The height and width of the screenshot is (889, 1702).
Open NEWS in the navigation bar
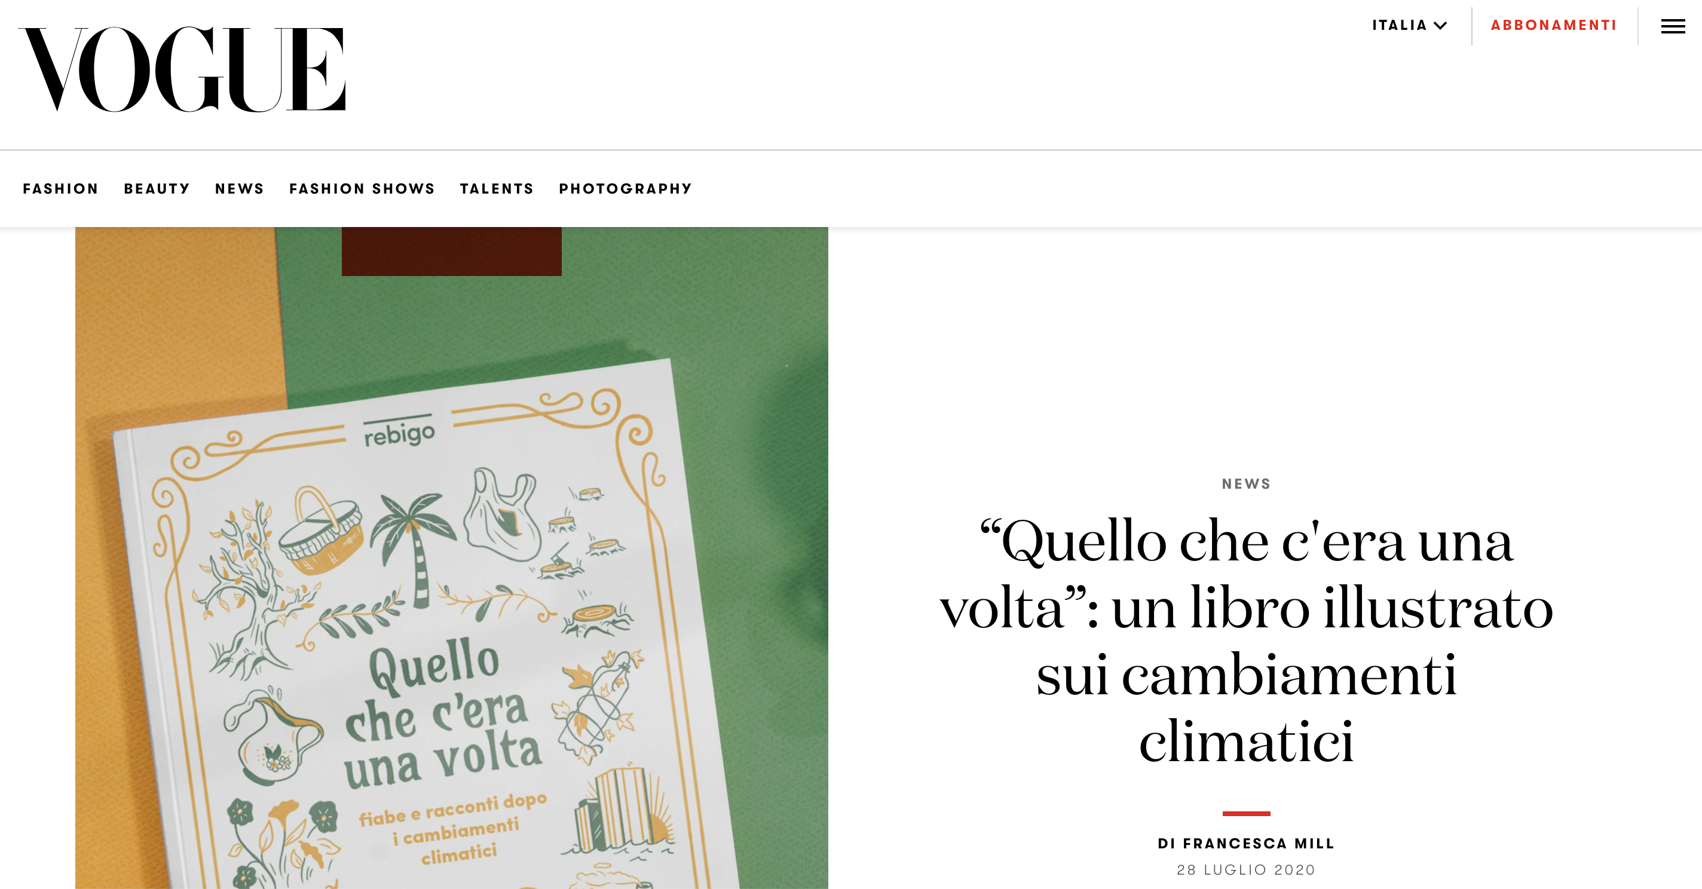tap(240, 189)
